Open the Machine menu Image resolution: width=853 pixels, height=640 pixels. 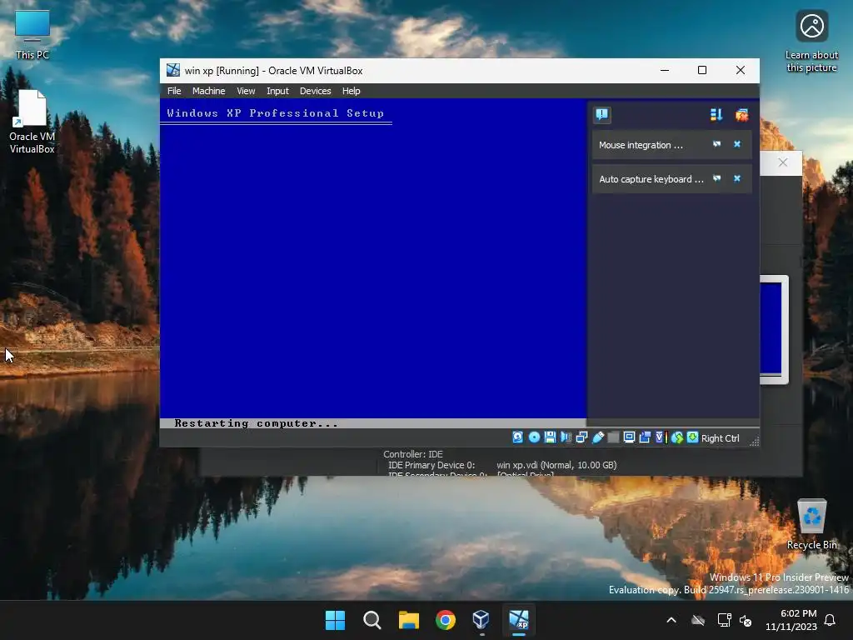(x=208, y=91)
